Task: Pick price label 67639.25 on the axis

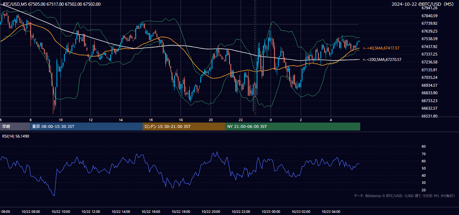Action: pyautogui.click(x=430, y=31)
